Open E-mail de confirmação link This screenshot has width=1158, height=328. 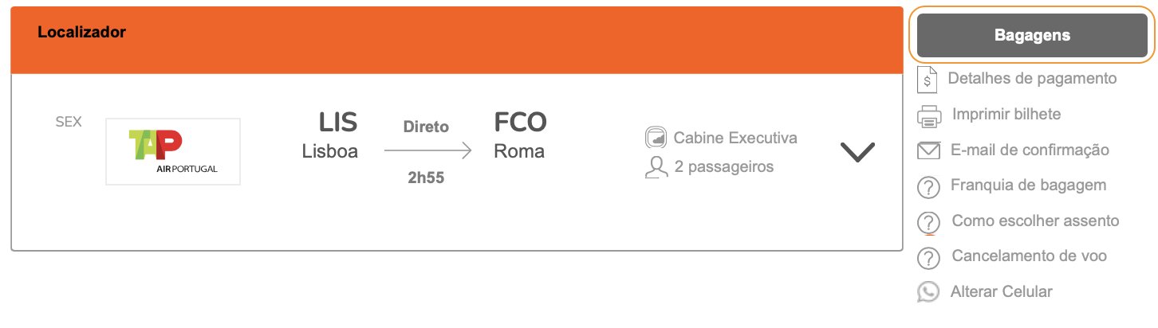1030,150
